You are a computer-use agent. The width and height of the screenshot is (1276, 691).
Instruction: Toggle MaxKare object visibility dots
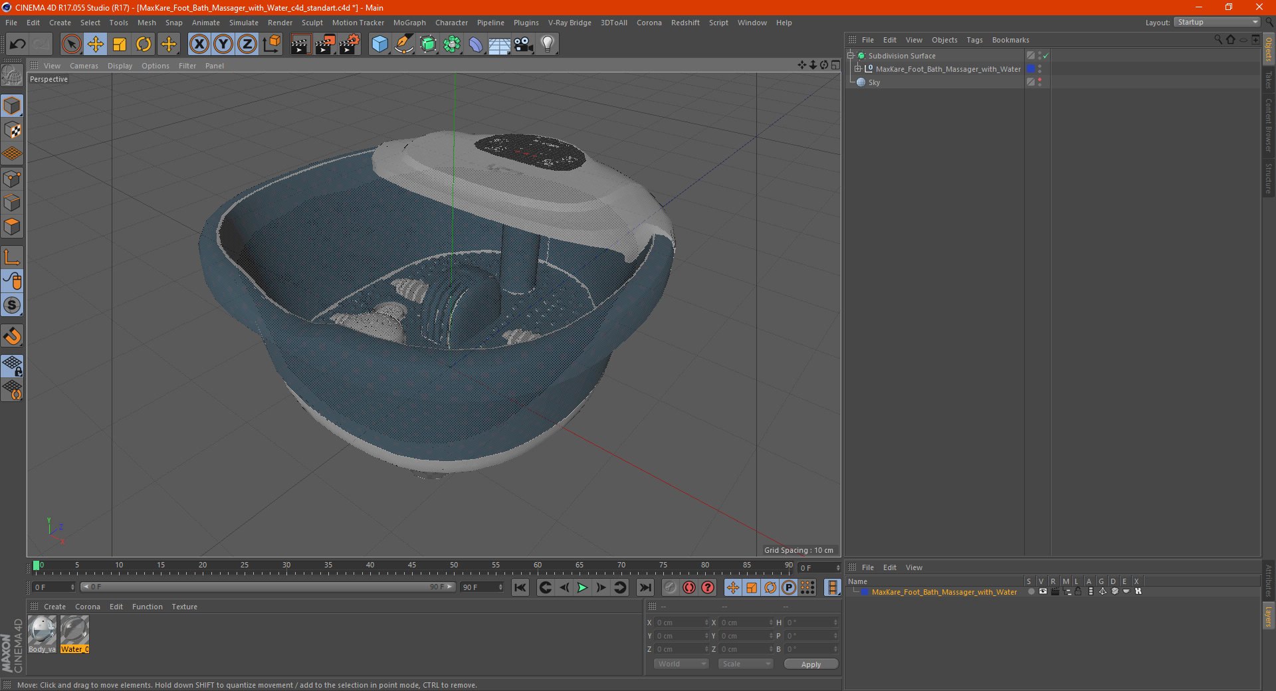[x=1039, y=69]
